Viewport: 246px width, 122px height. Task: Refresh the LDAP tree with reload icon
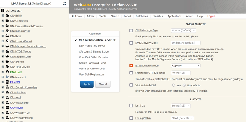65,3
